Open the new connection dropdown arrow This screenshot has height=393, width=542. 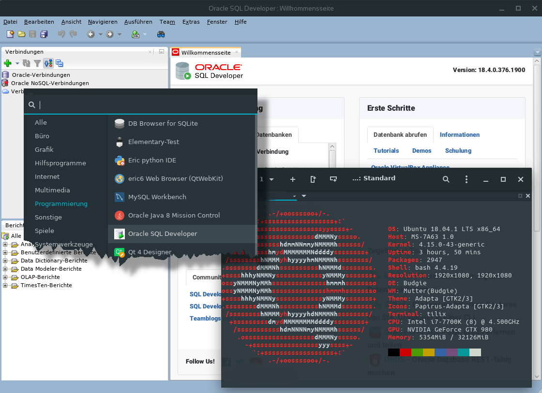(17, 63)
